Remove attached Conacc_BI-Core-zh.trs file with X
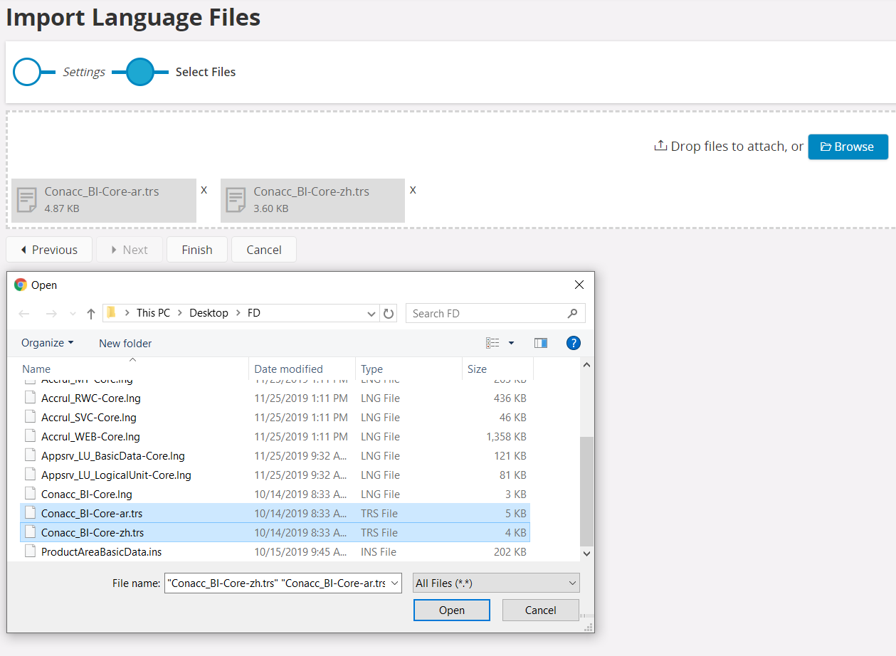The width and height of the screenshot is (896, 656). pos(413,190)
